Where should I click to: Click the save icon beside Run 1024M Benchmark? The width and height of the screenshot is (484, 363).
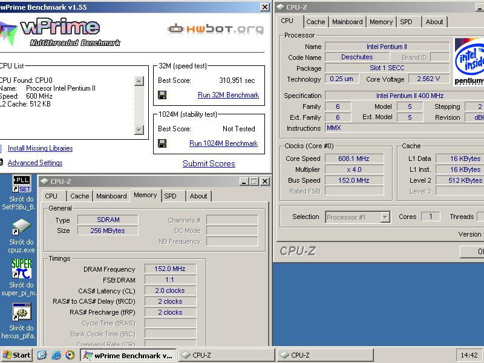pyautogui.click(x=162, y=143)
